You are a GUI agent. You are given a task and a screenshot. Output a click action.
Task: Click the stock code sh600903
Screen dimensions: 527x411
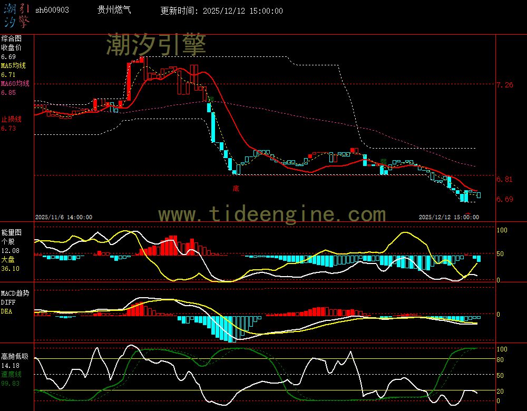click(52, 11)
